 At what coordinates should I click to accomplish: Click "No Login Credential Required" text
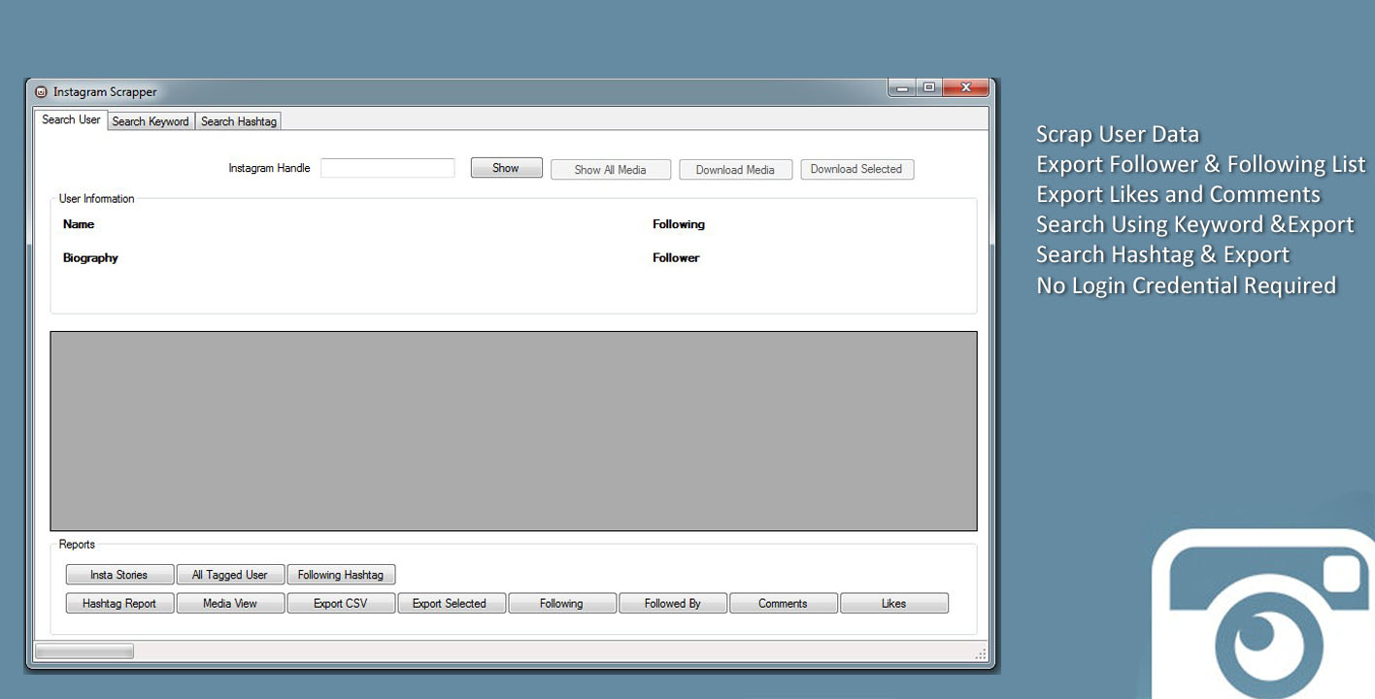(x=1187, y=285)
